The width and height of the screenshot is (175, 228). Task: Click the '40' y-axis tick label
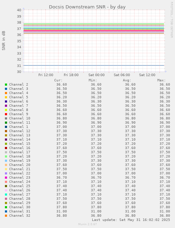(19, 10)
